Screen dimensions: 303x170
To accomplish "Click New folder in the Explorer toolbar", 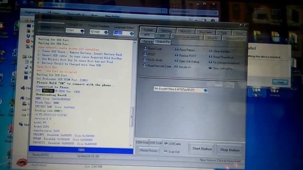I will [x=112, y=16].
